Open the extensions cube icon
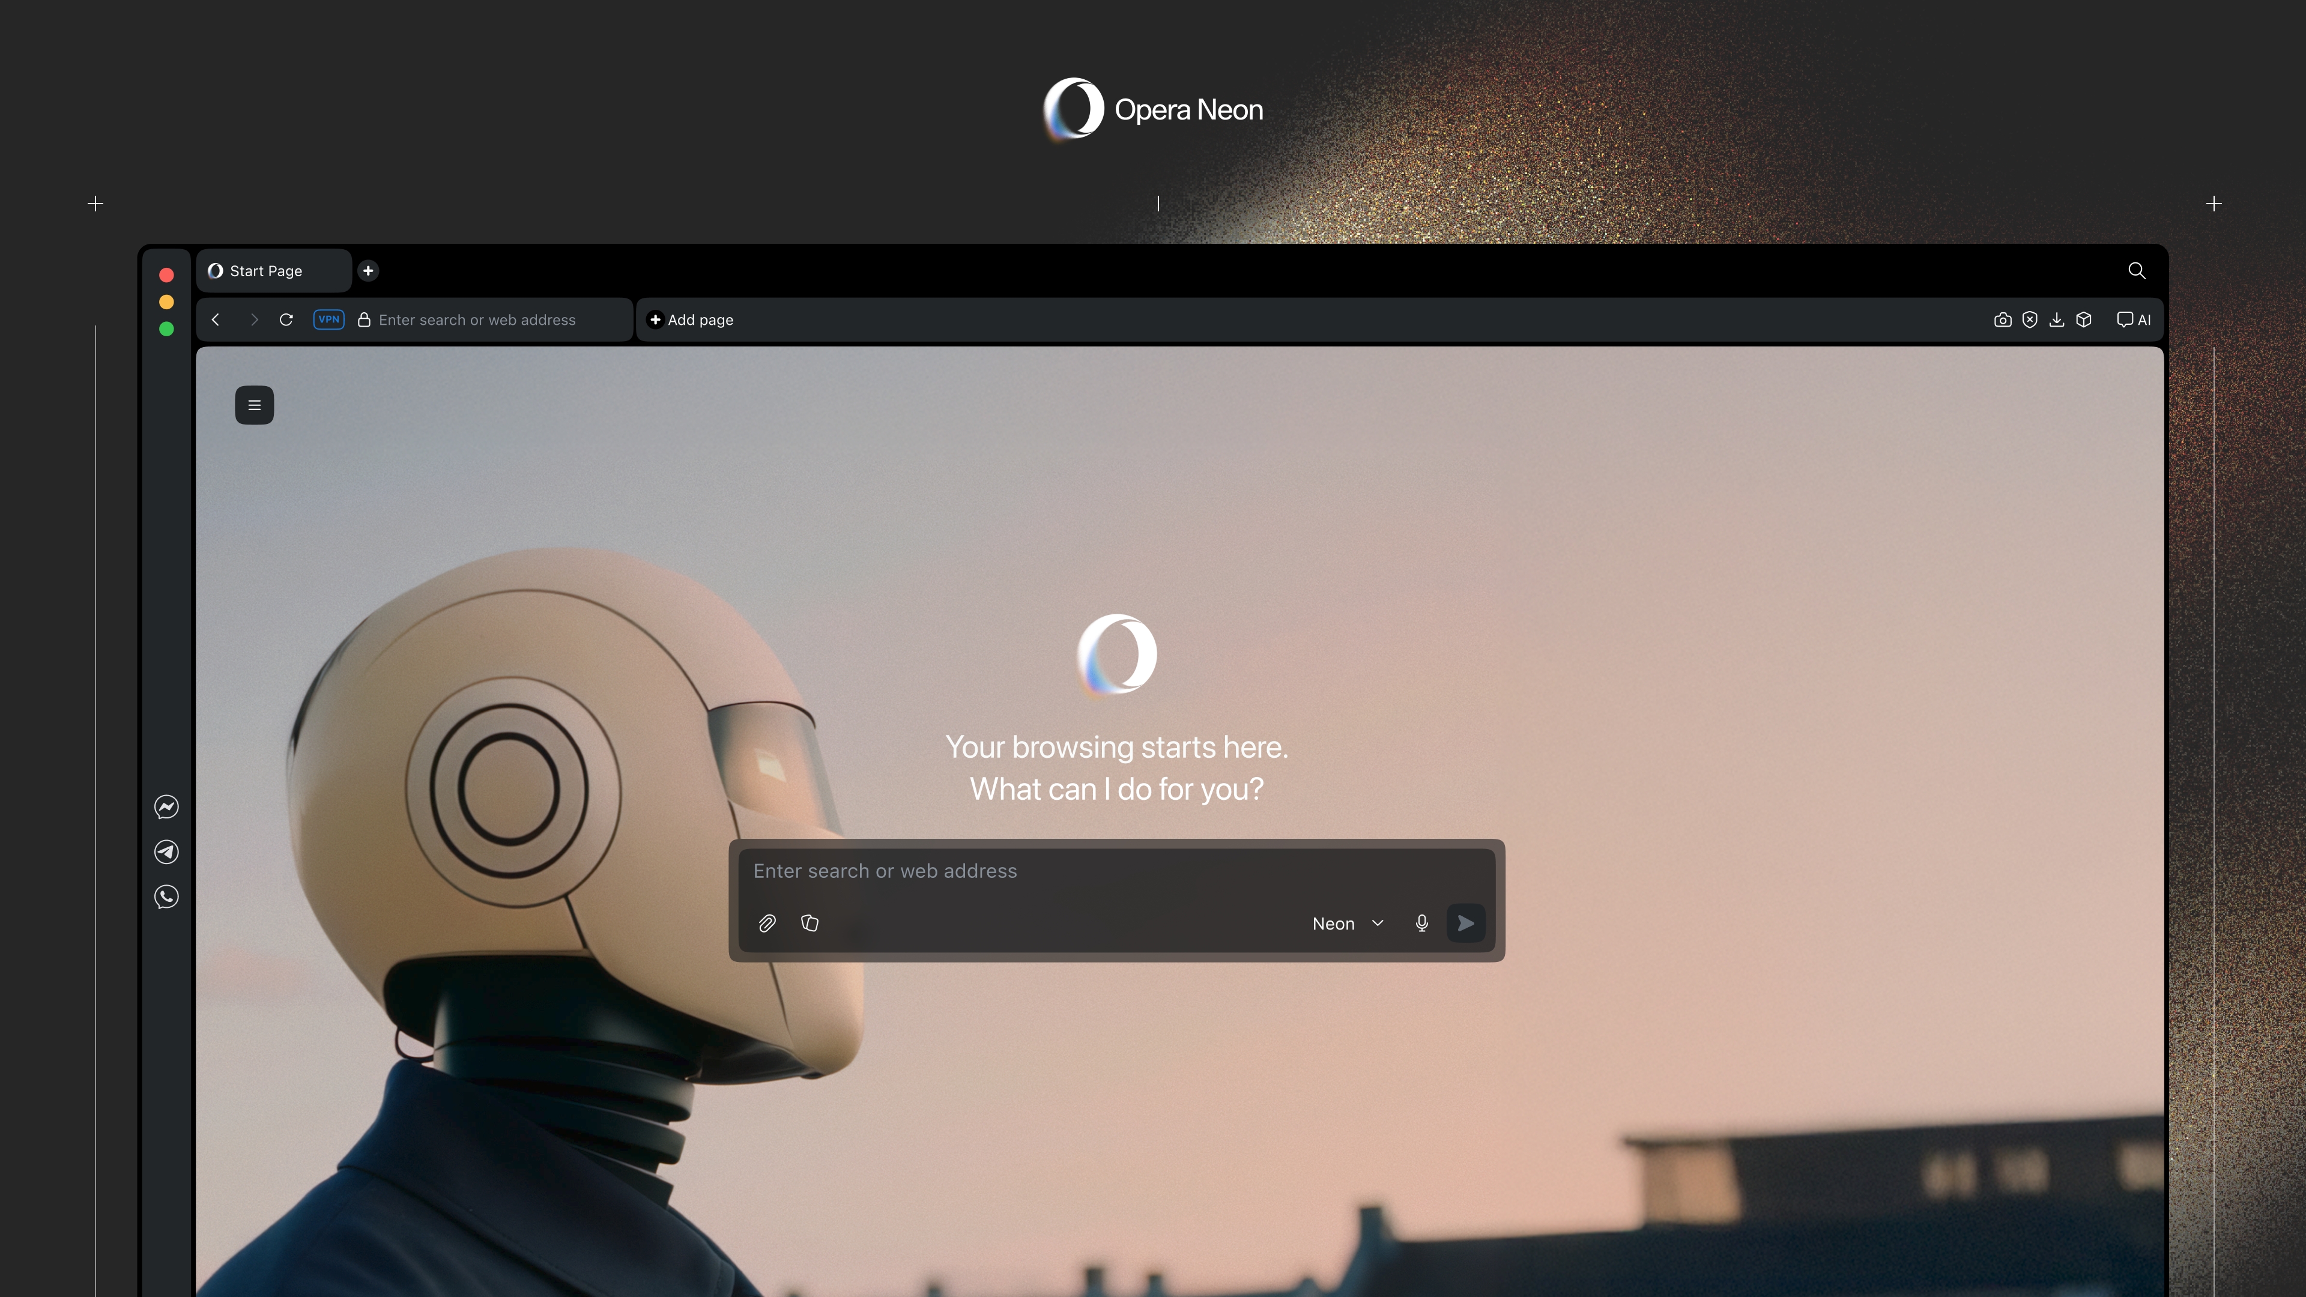The height and width of the screenshot is (1297, 2306). point(2084,319)
